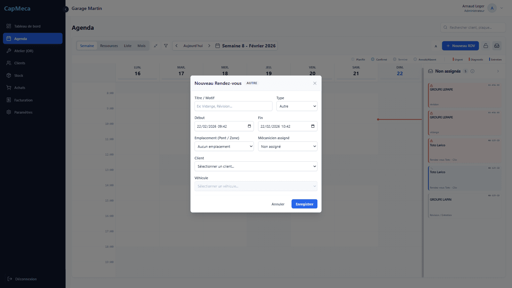This screenshot has height=288, width=512.
Task: Click the Enregistrer button
Action: coord(304,204)
